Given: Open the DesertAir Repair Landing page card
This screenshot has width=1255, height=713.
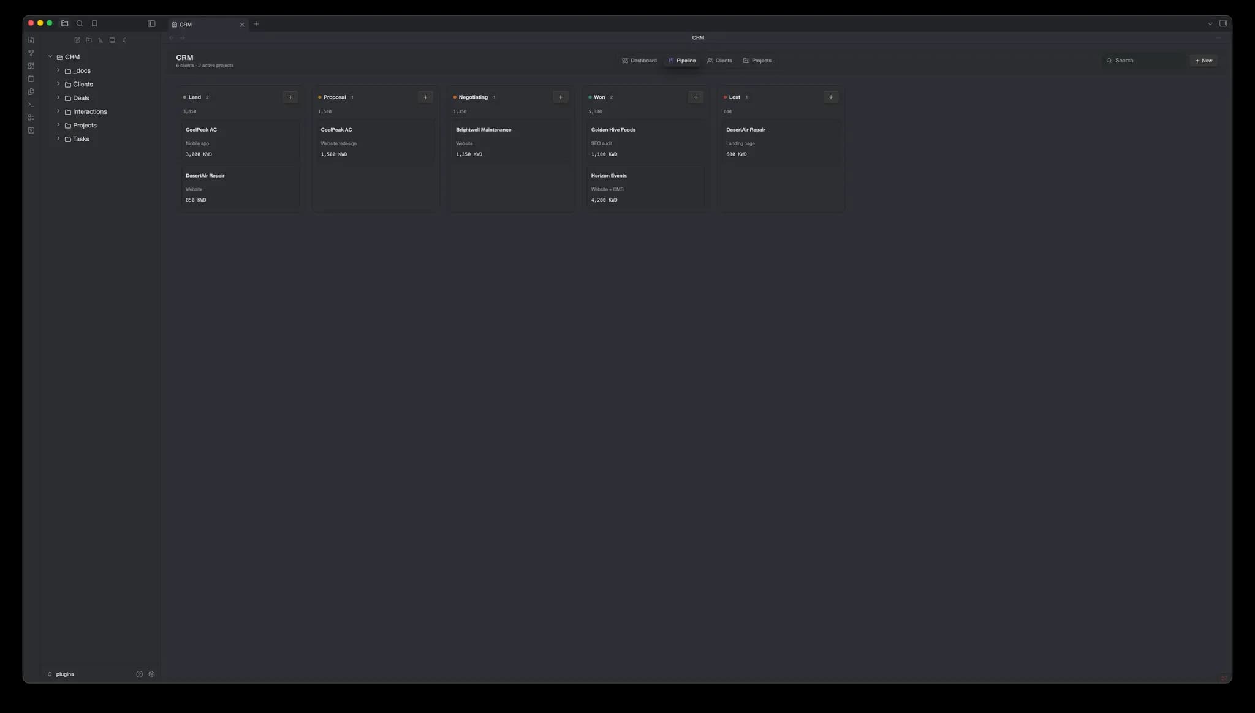Looking at the screenshot, I should coord(781,141).
